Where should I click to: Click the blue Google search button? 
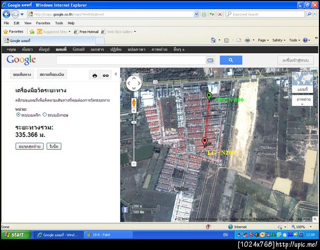pyautogui.click(x=231, y=60)
